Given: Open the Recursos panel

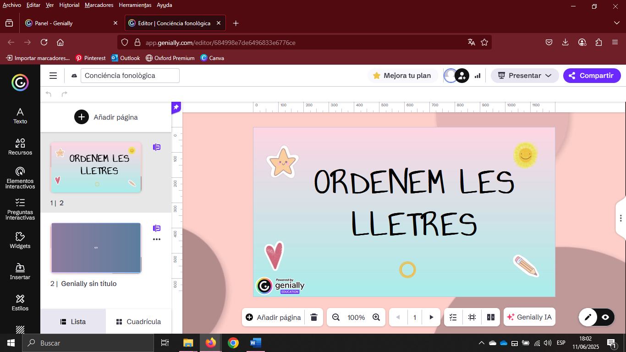Looking at the screenshot, I should 20,147.
